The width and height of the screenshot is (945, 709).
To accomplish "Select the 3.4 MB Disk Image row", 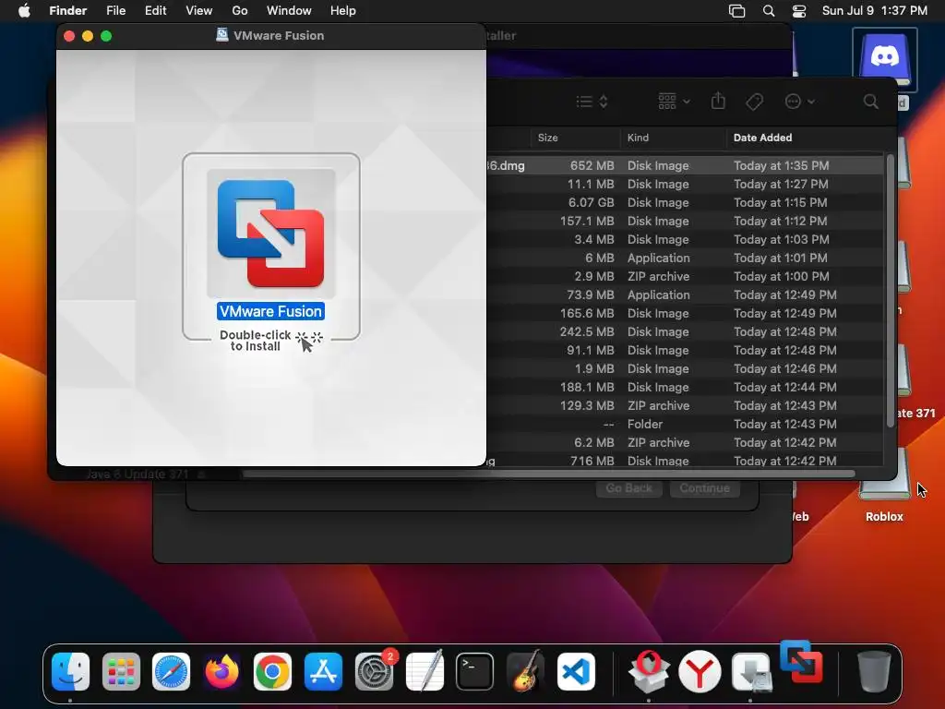I will pyautogui.click(x=686, y=239).
